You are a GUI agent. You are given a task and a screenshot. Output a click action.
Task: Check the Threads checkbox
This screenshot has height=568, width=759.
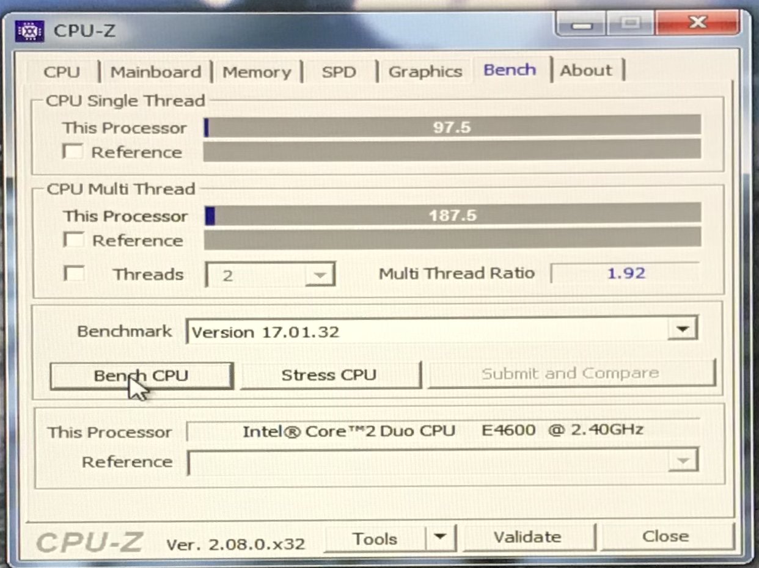click(x=75, y=274)
